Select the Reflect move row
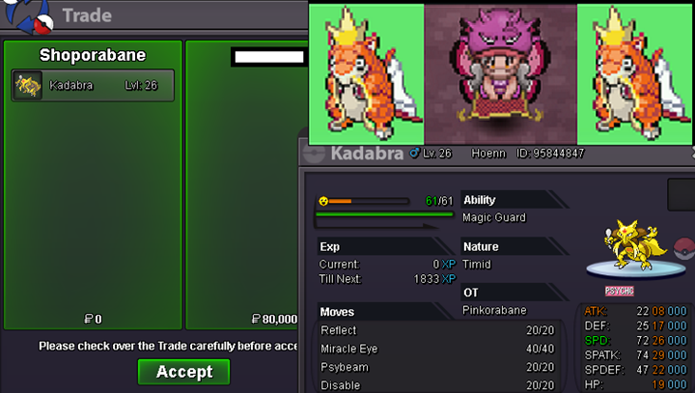The width and height of the screenshot is (695, 393). click(x=437, y=330)
